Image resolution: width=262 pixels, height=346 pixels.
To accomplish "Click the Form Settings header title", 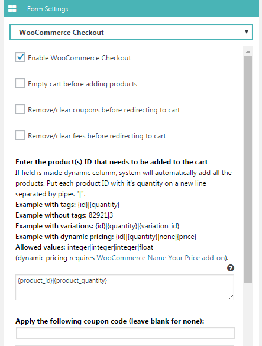I will (48, 9).
